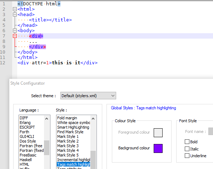Click the highlighted closing div tag

tap(38, 46)
